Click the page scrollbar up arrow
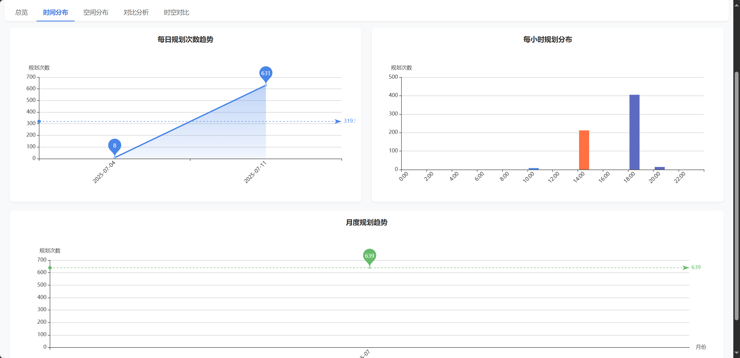Viewport: 740px width, 358px height. (737, 5)
